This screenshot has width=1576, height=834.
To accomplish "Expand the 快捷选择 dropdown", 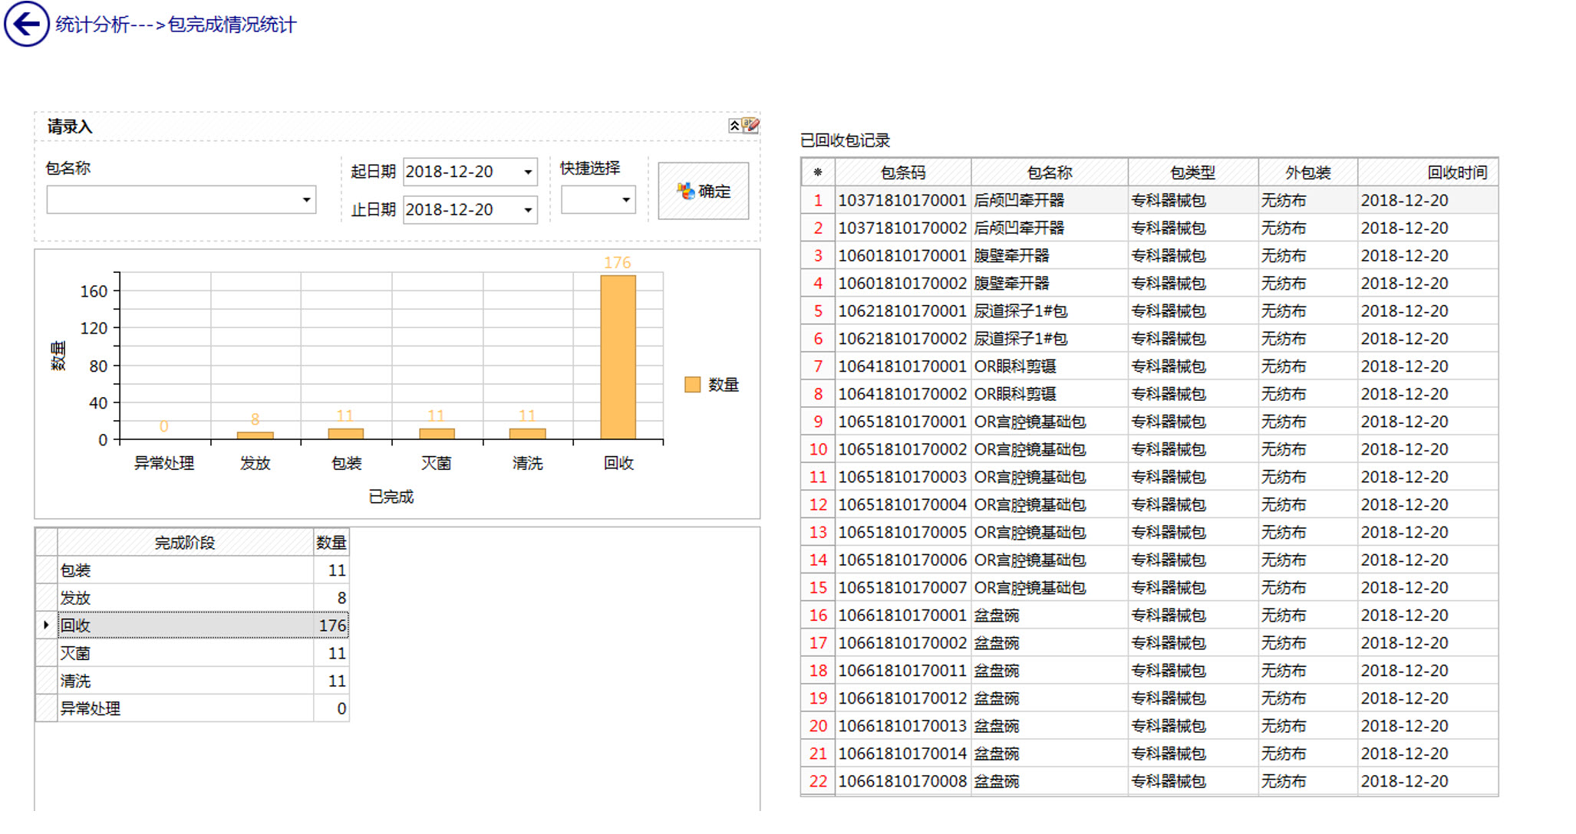I will tap(626, 200).
